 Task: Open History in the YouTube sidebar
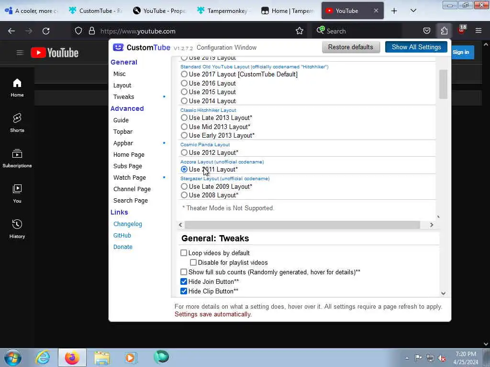point(17,229)
